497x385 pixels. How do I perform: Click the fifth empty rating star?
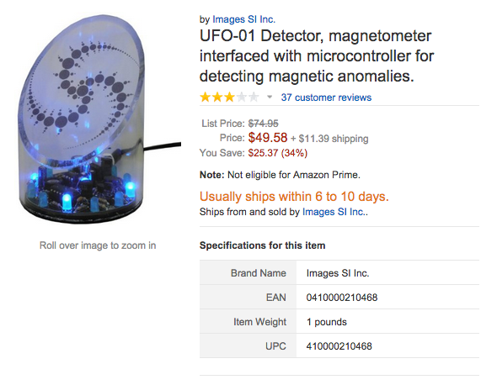(254, 97)
